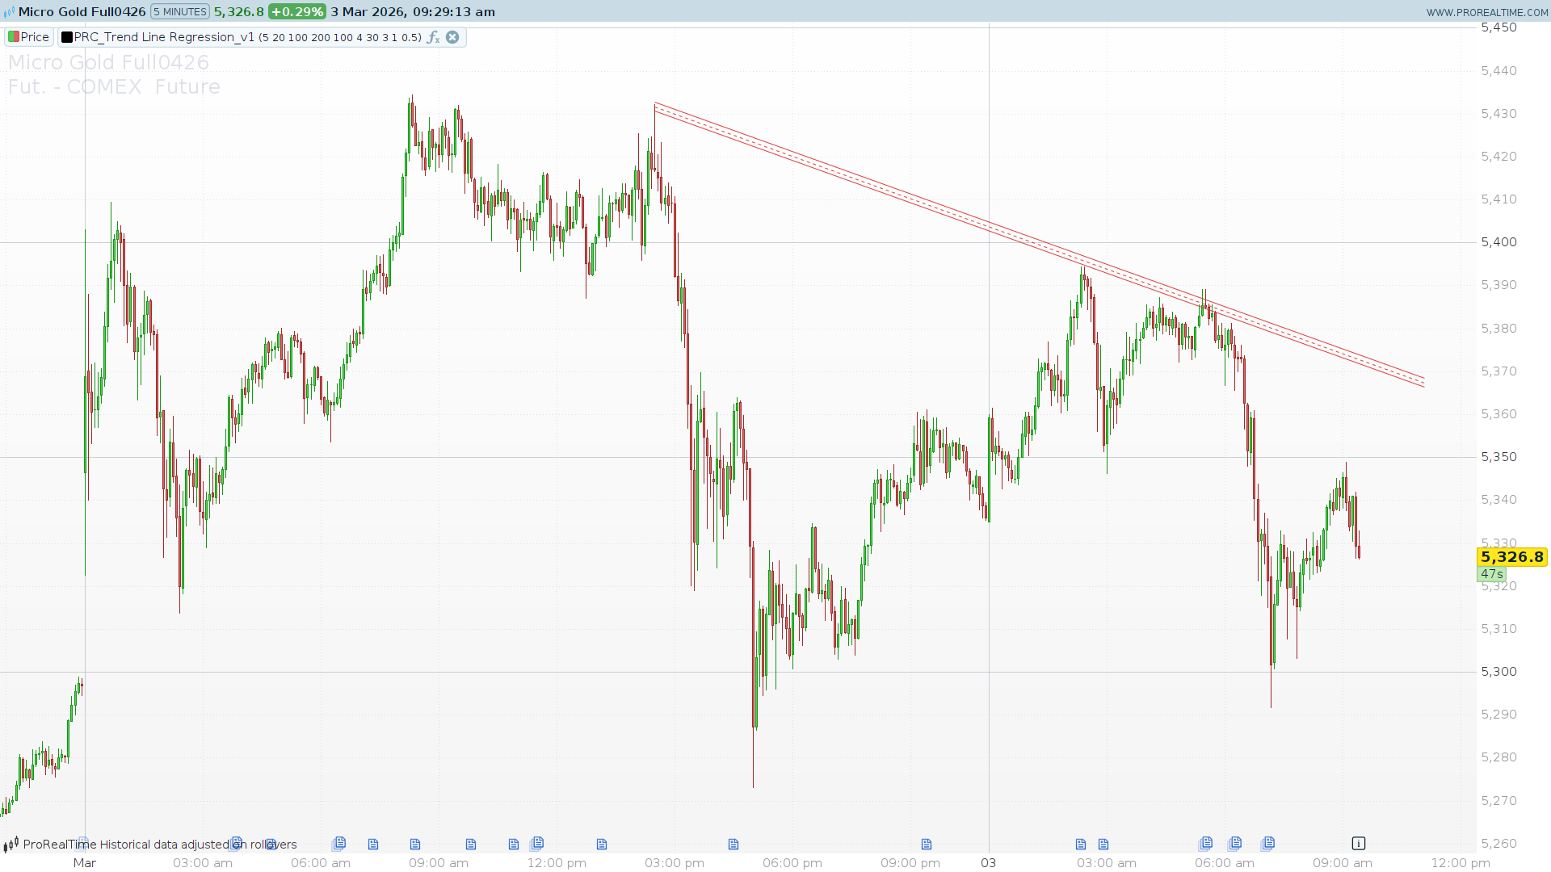
Task: Click the chart candlestick icon beside Micro Gold title
Action: pyautogui.click(x=9, y=12)
